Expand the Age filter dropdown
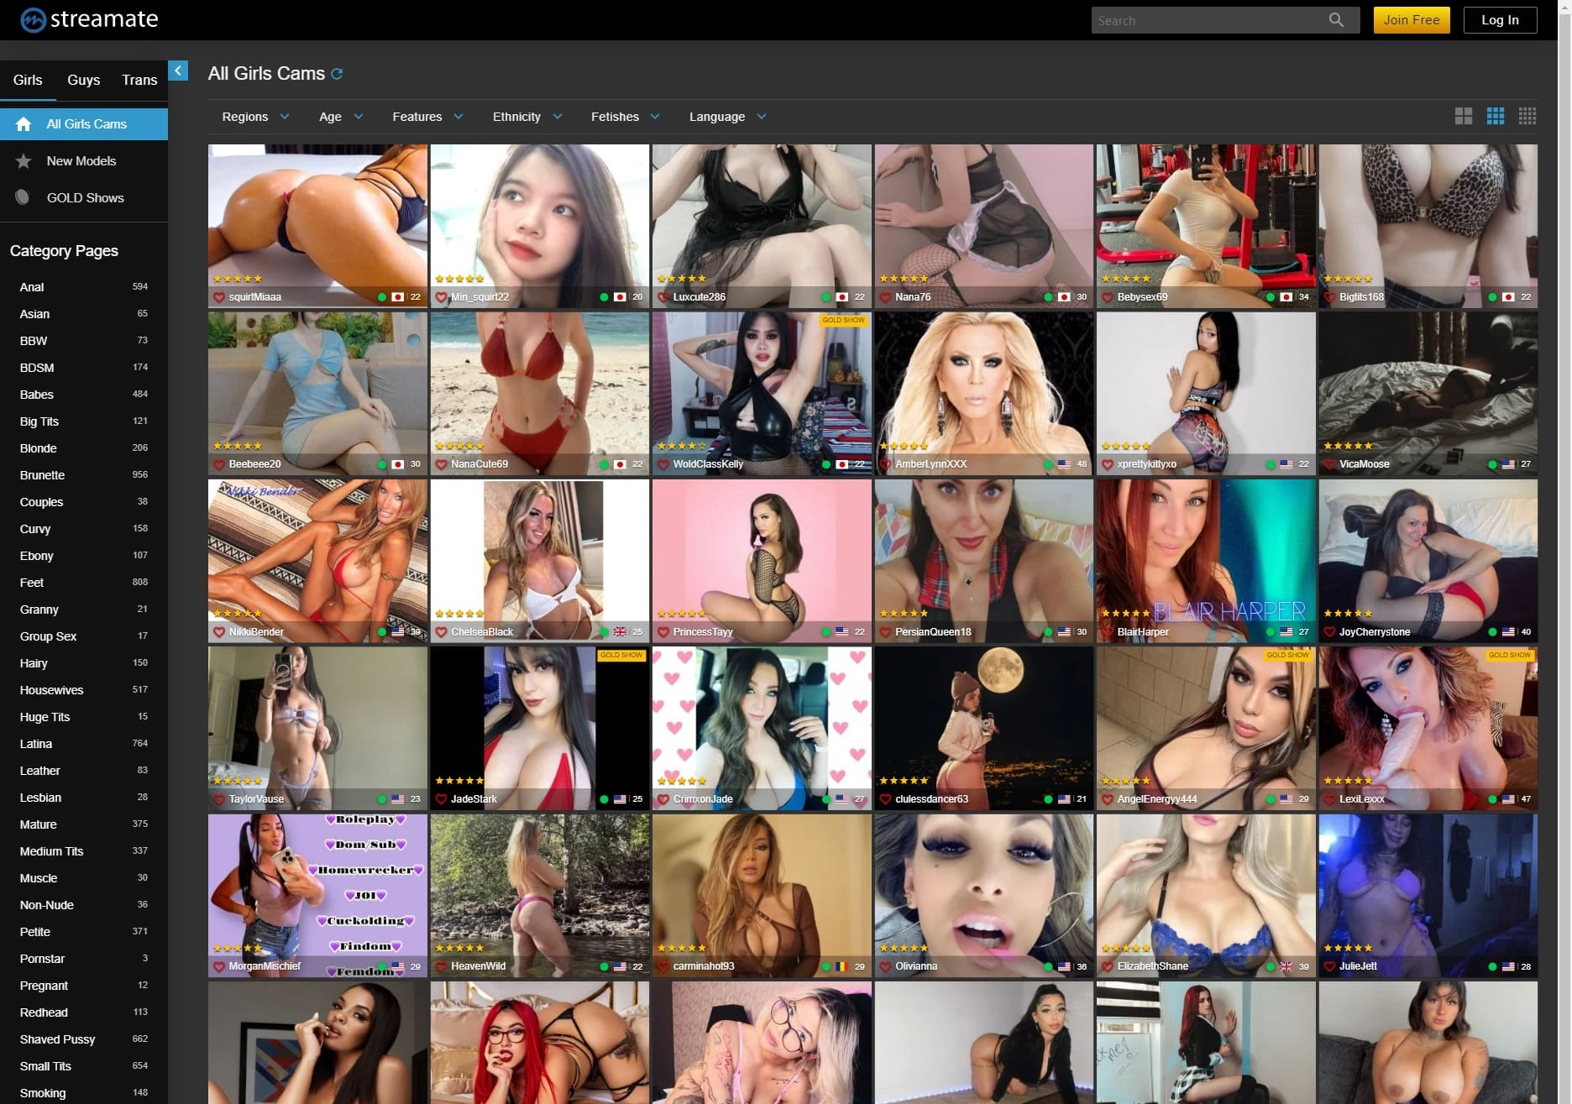This screenshot has height=1104, width=1572. (x=340, y=117)
